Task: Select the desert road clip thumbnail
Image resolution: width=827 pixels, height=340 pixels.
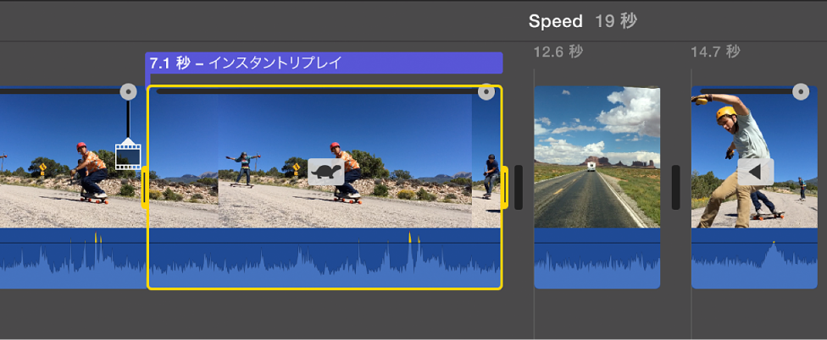Action: pyautogui.click(x=597, y=156)
